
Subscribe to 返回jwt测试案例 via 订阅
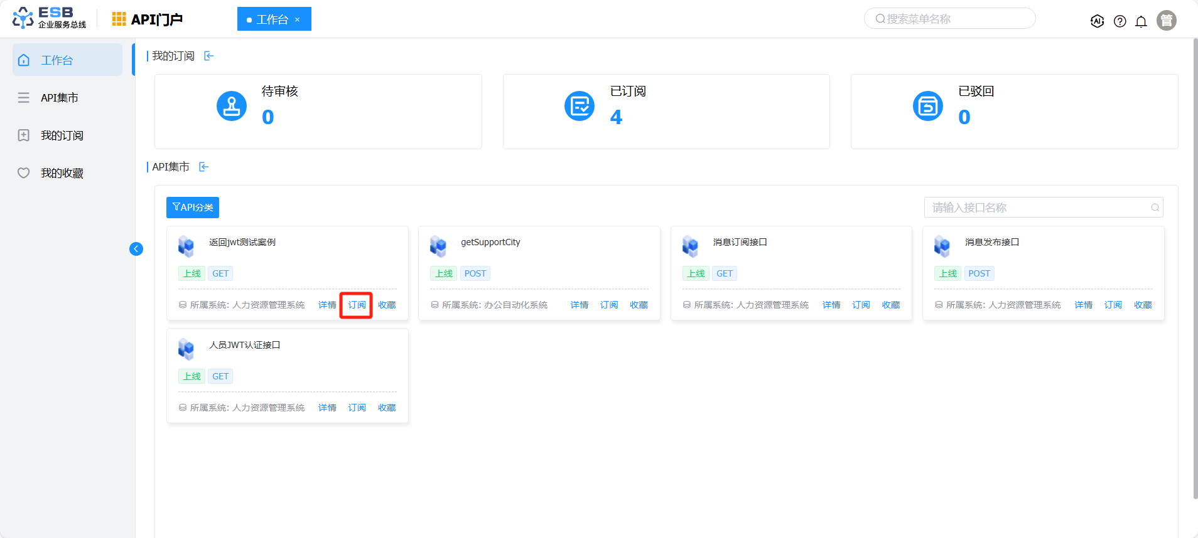point(357,305)
